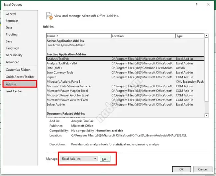Confirm with the OK button
216x176 pixels.
pos(181,169)
